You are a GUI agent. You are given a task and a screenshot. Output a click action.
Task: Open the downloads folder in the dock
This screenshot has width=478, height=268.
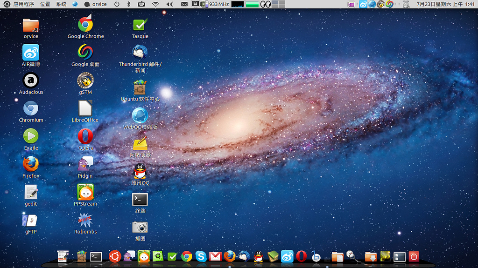371,257
